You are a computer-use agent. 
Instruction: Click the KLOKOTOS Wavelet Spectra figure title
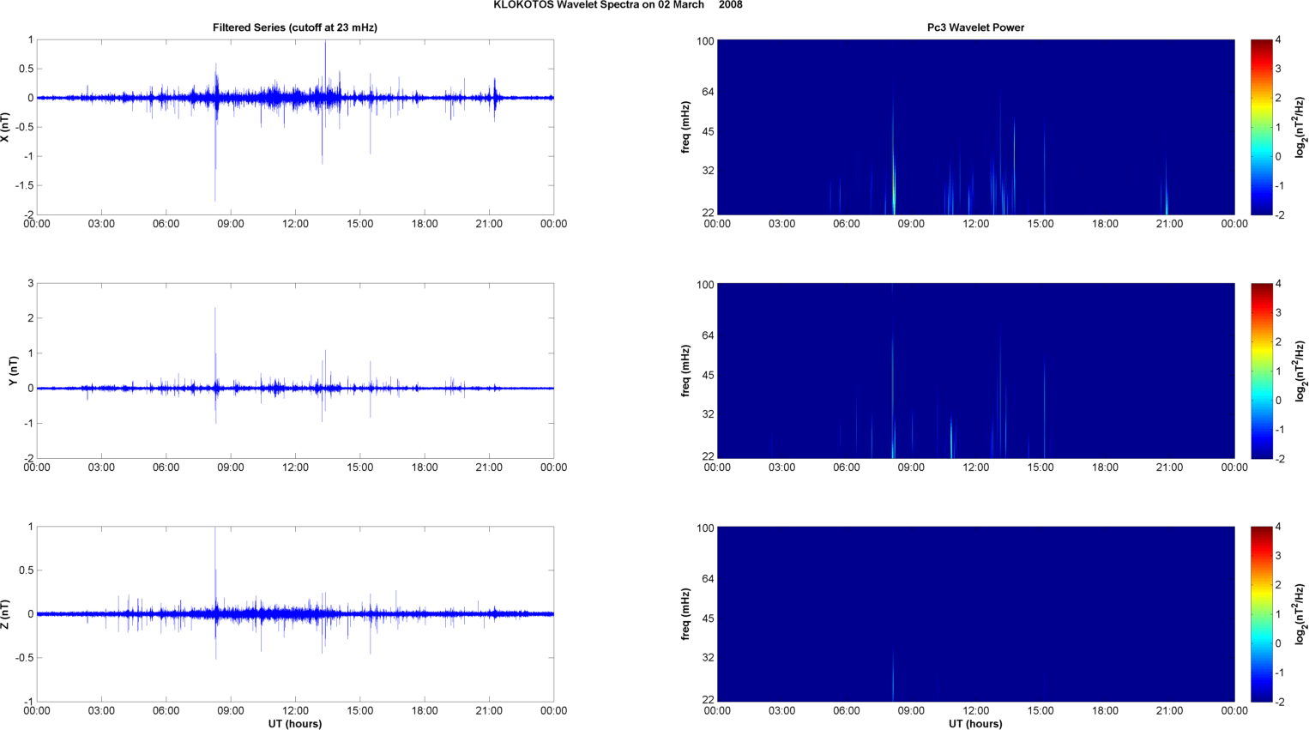pos(618,5)
